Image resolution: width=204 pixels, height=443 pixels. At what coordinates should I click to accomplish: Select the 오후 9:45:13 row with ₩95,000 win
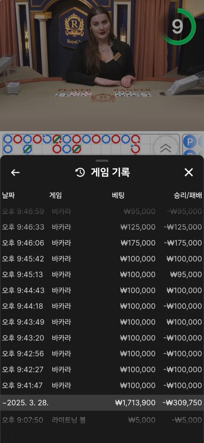pos(102,275)
